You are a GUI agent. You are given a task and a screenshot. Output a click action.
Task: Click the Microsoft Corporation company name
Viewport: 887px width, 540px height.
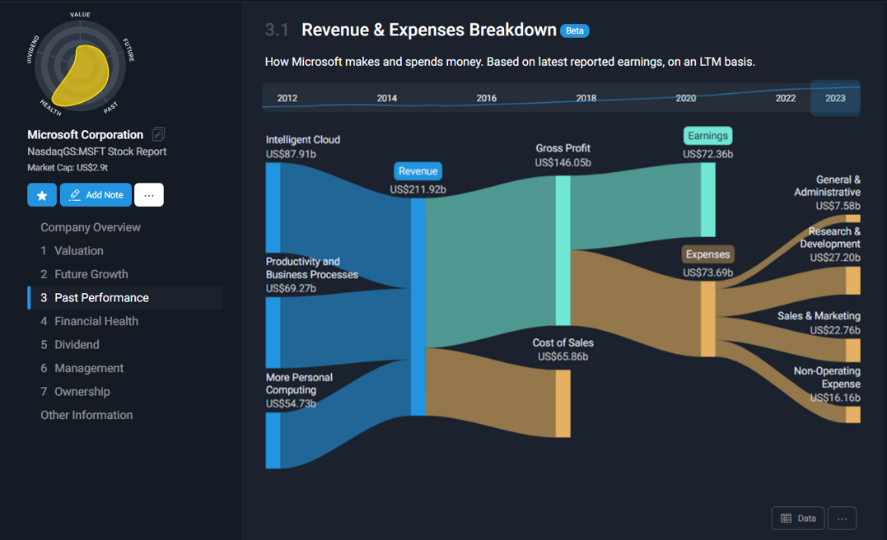coord(86,134)
